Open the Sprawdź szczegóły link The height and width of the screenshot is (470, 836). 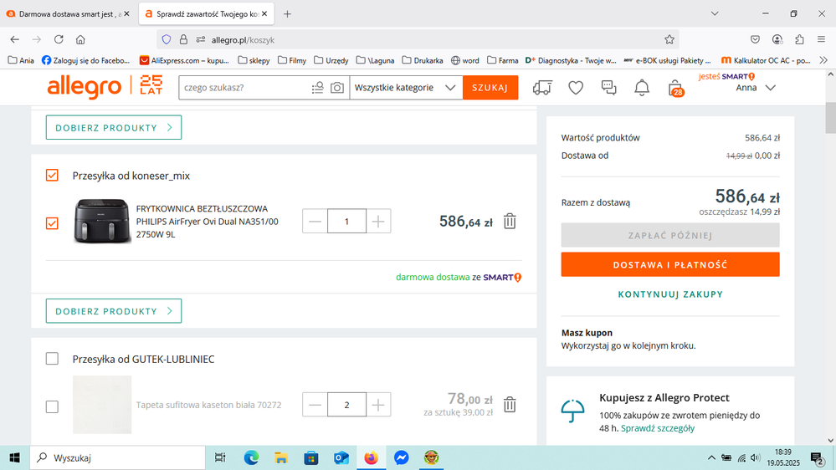[658, 428]
